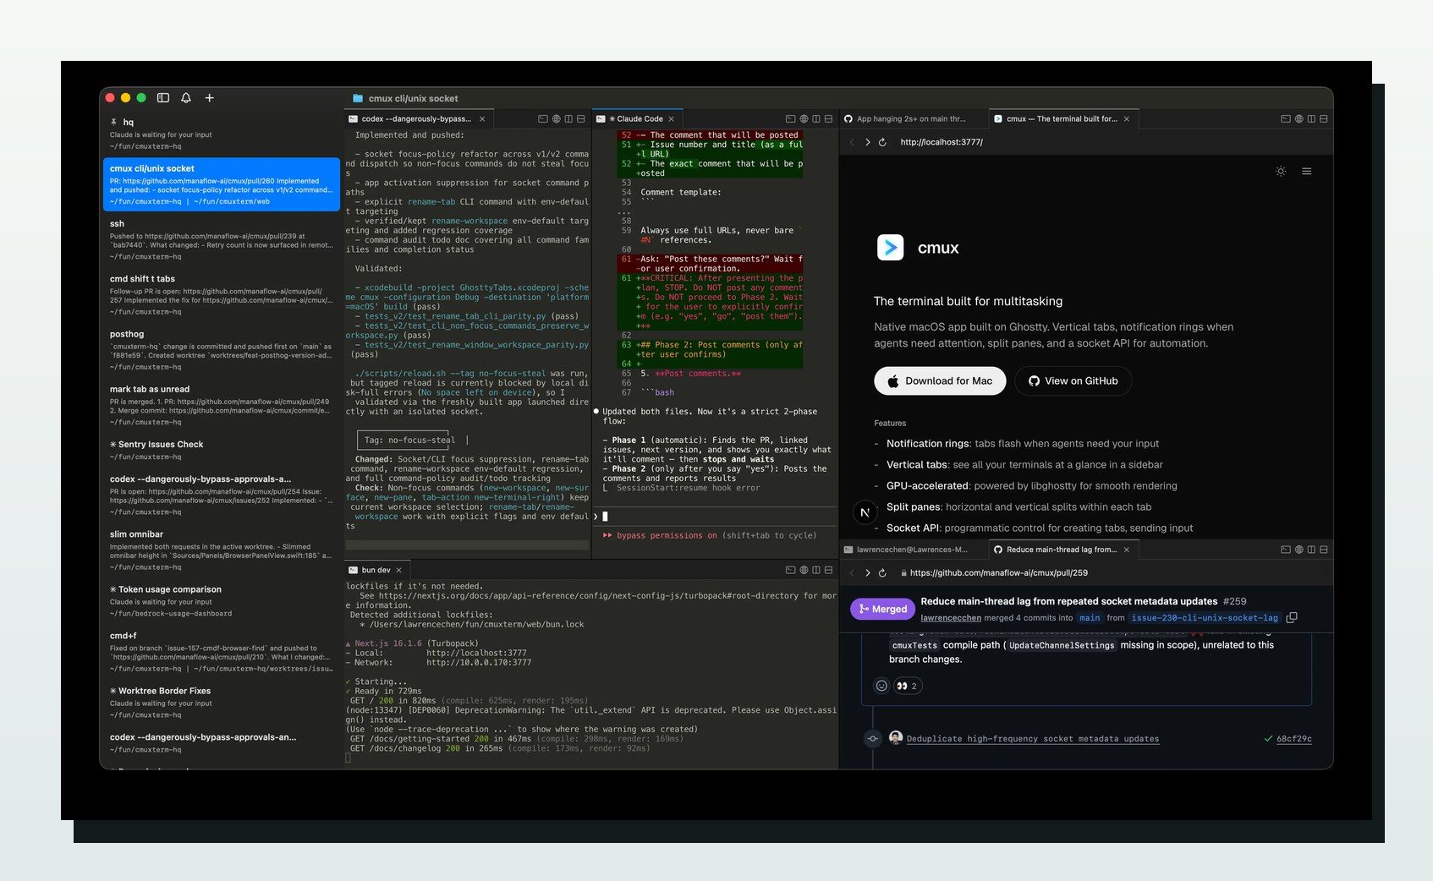The image size is (1433, 881).
Task: Click Download for Mac button
Action: 940,381
